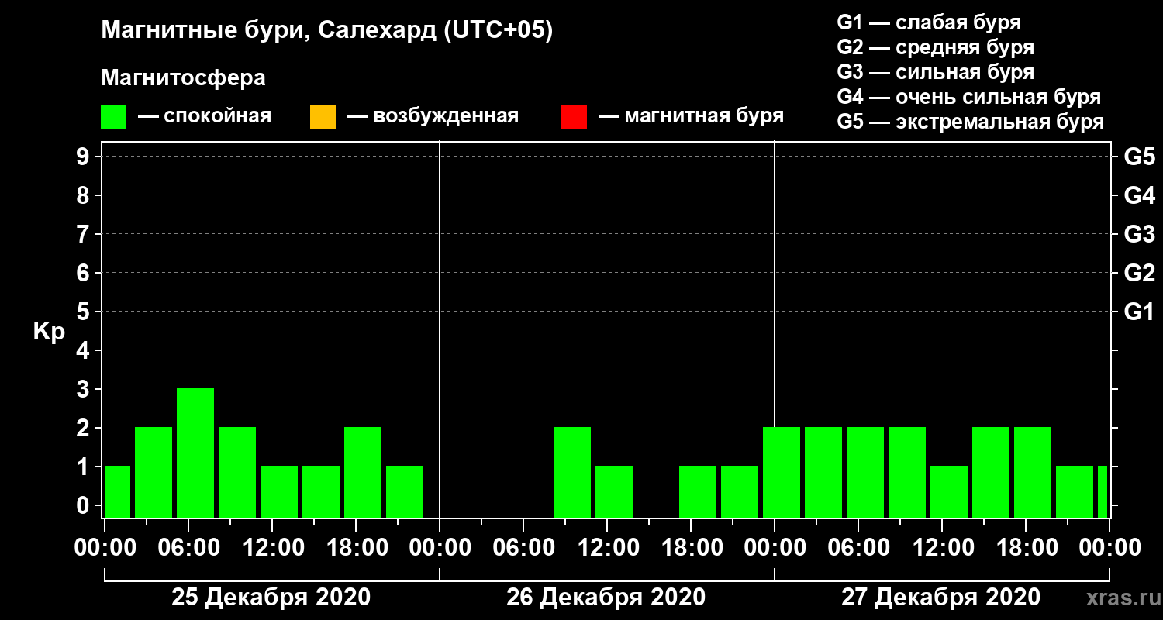The image size is (1163, 620).
Task: Click the Kp 2 bar at 03:00 on 25 Декабря
Action: point(154,472)
